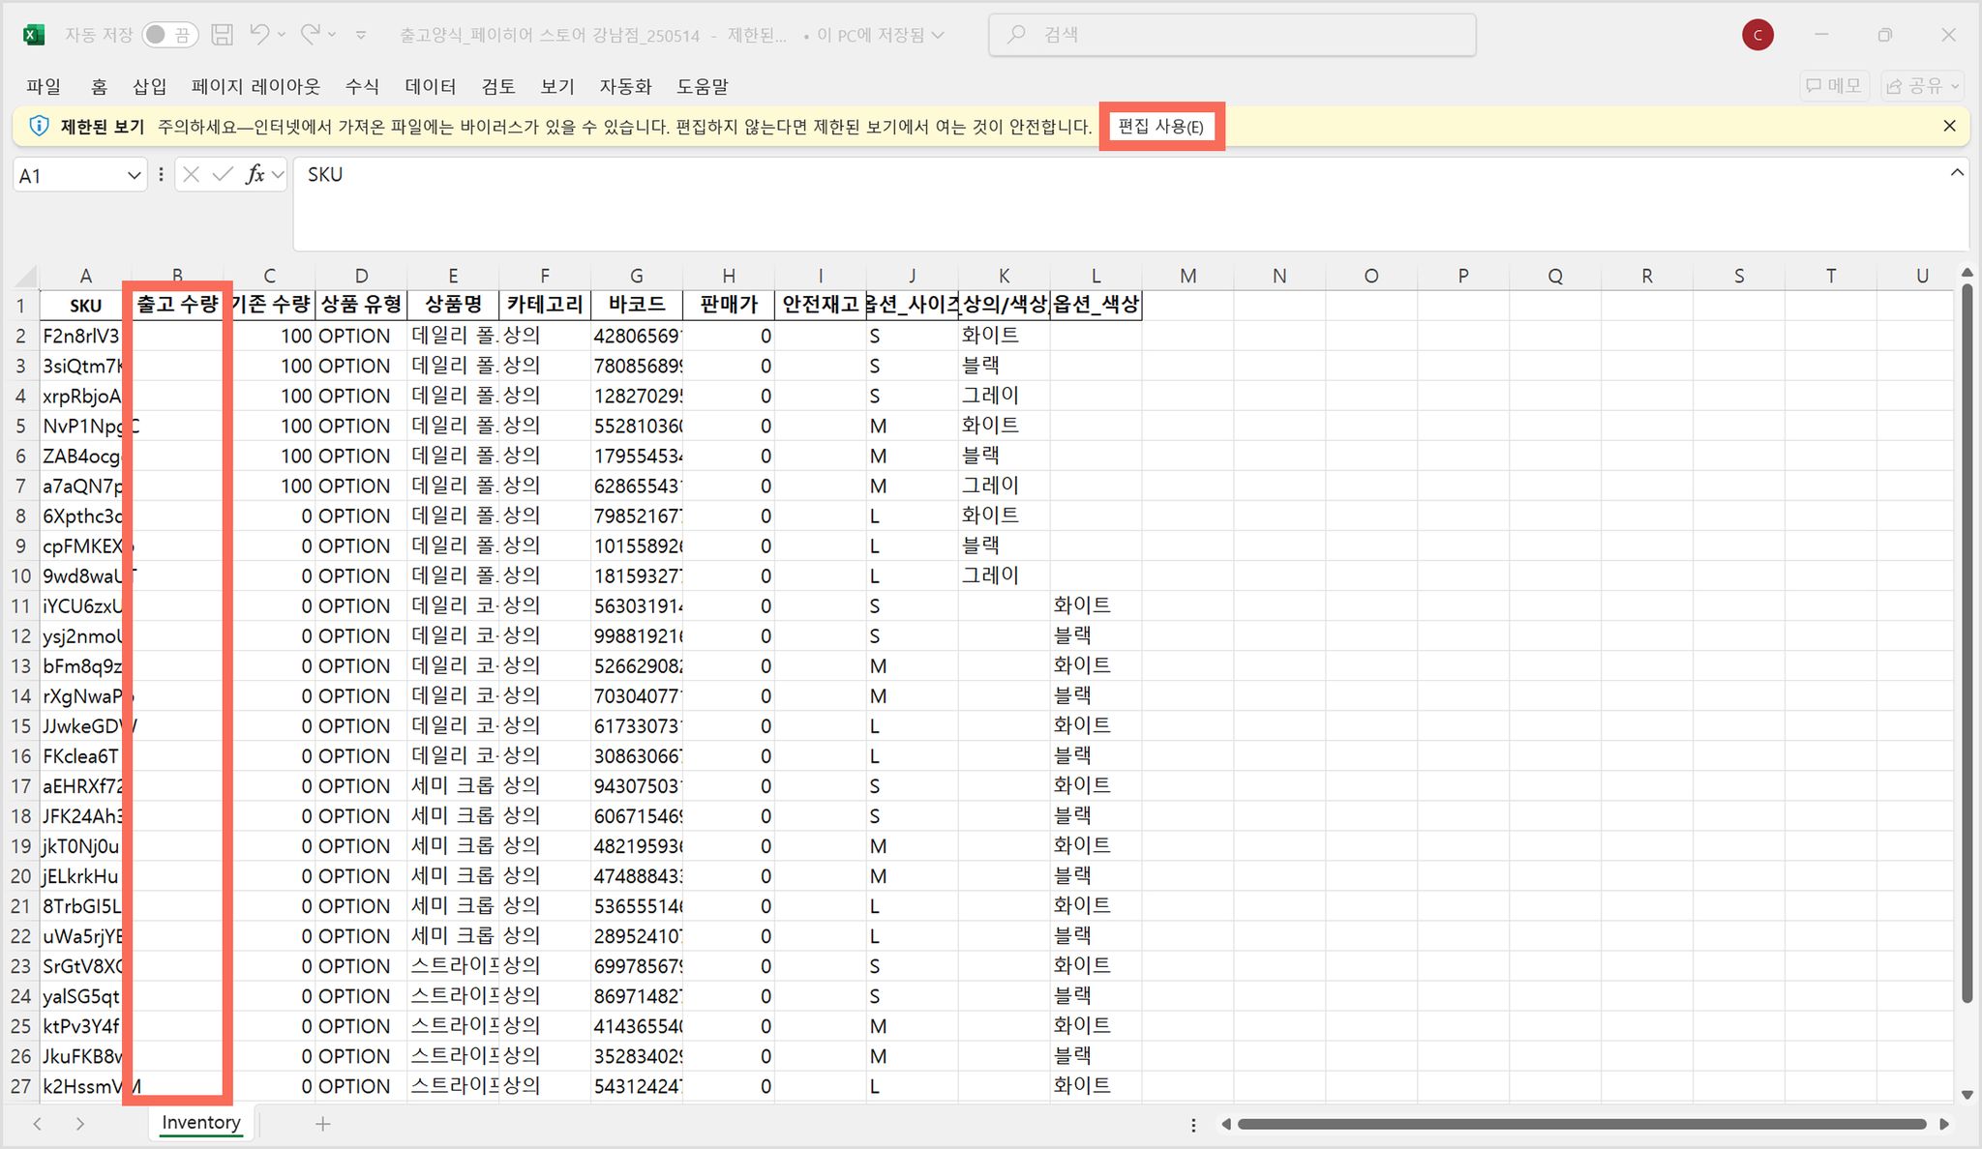Open the 공유 dropdown arrow
Screen dimensions: 1982x1149
[1955, 86]
